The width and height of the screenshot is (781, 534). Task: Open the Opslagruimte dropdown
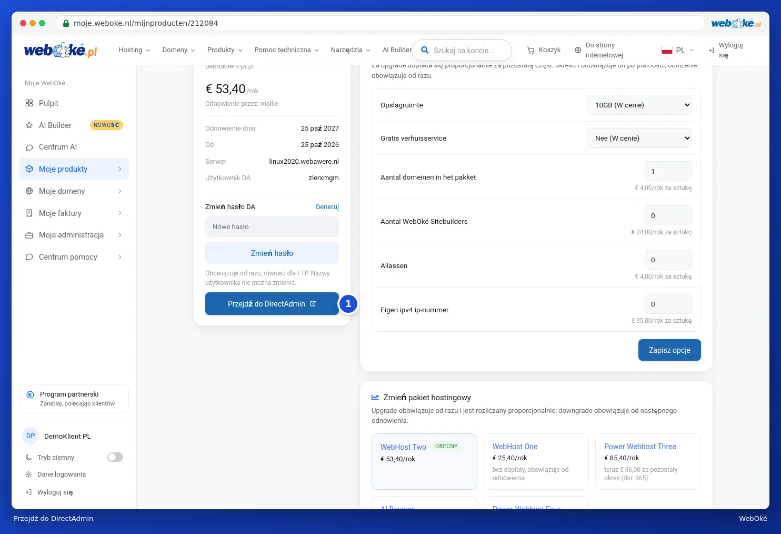point(639,105)
